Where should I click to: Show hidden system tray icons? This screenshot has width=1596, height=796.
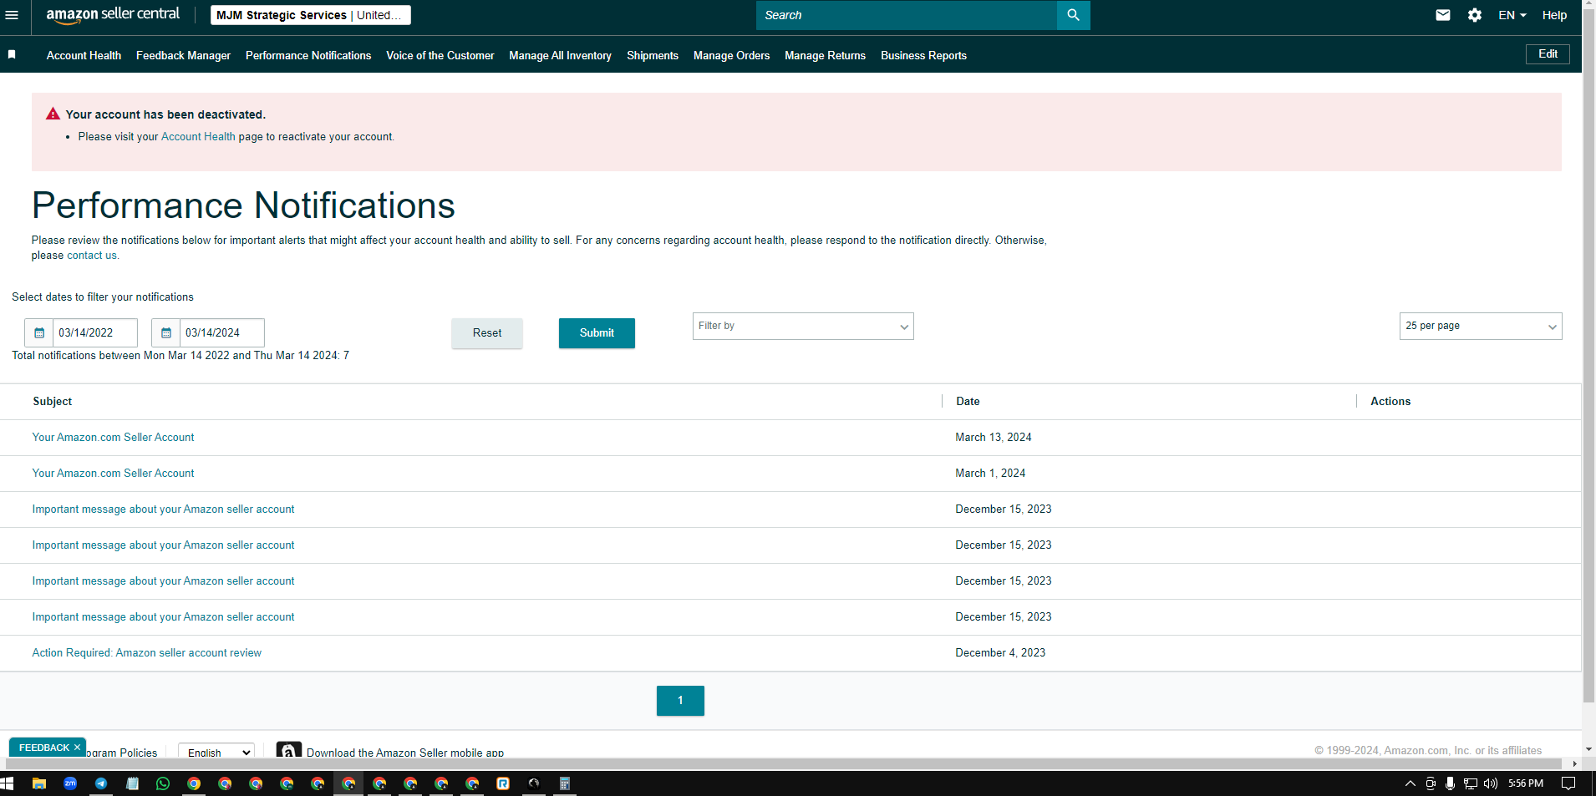1410,783
